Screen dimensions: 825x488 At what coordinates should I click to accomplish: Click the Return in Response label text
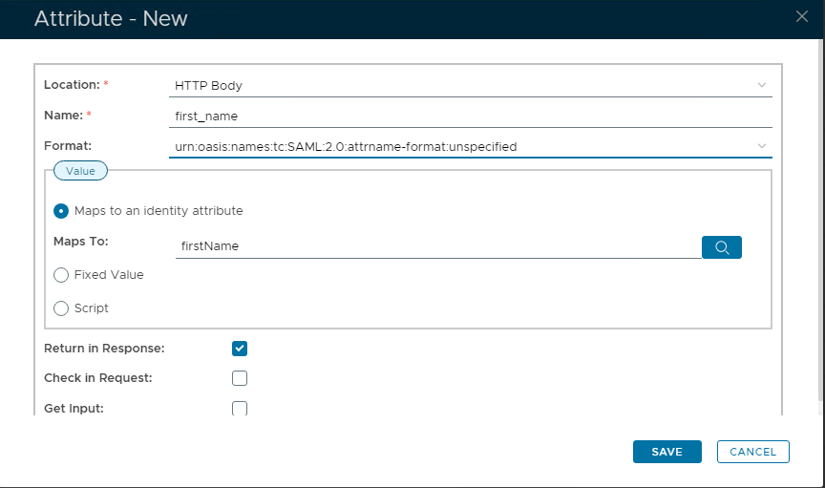click(104, 349)
